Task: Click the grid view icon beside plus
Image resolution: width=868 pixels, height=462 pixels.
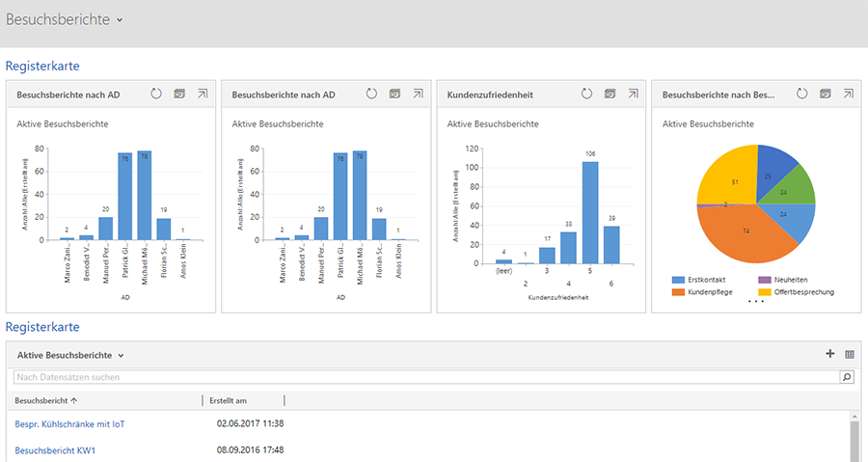Action: (850, 354)
